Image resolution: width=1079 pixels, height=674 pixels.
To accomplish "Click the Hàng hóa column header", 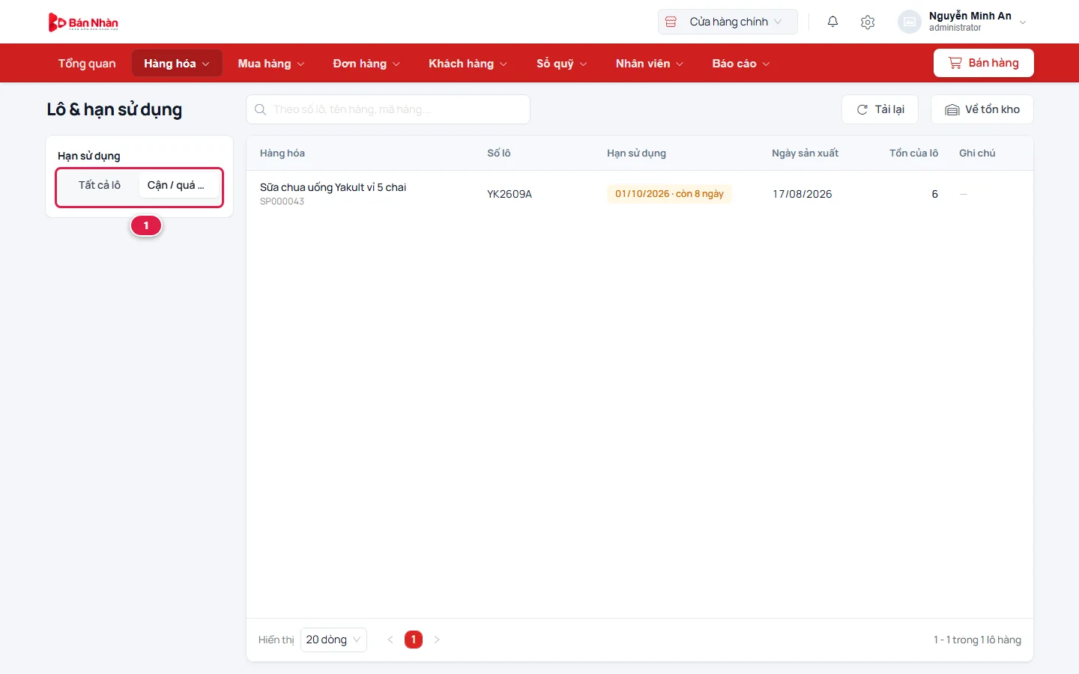I will (x=282, y=153).
